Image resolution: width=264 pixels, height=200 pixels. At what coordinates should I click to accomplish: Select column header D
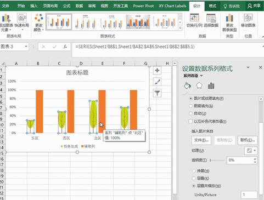(81, 64)
